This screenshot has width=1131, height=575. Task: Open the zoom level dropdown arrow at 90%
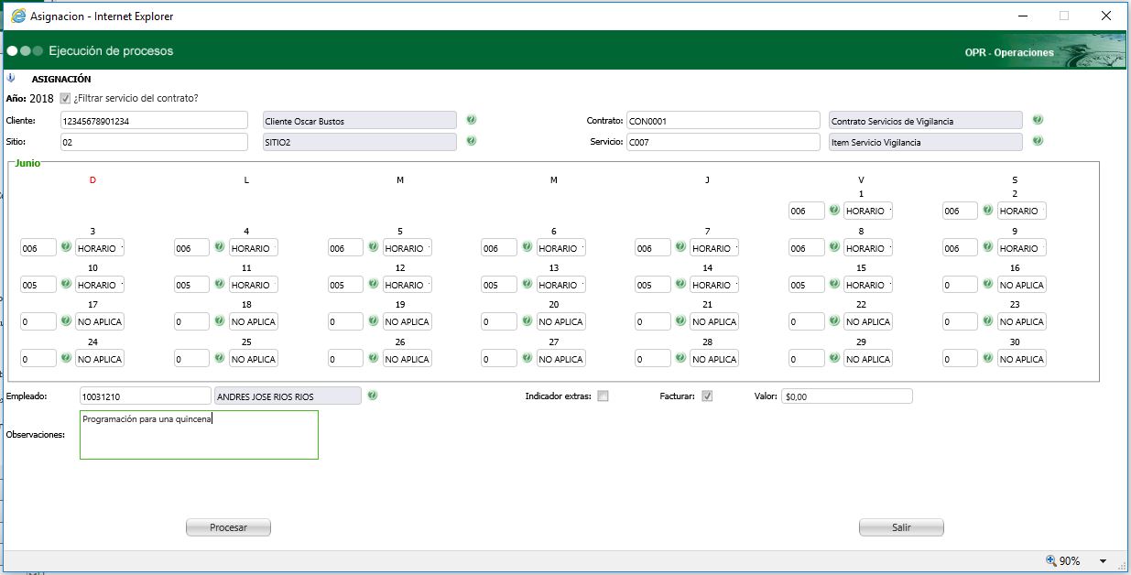[1103, 561]
